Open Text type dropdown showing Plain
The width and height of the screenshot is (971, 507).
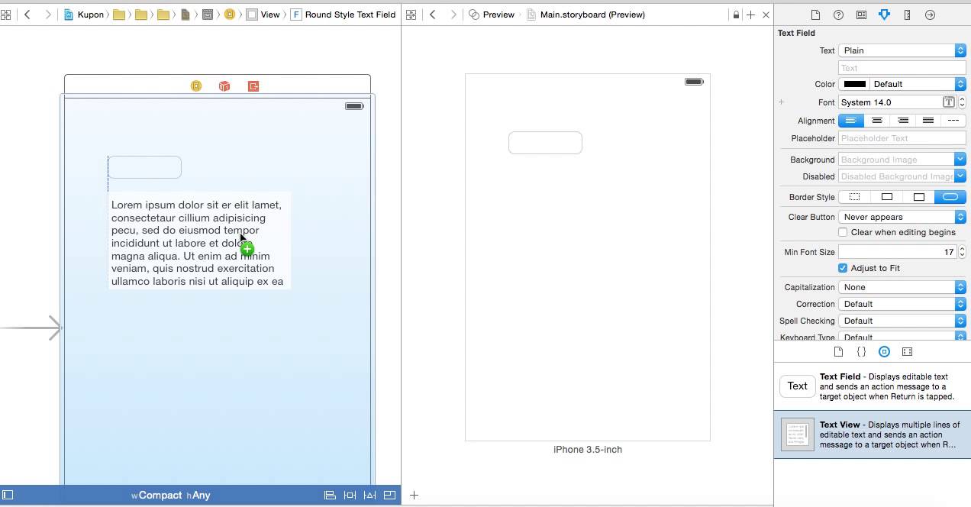pyautogui.click(x=902, y=50)
